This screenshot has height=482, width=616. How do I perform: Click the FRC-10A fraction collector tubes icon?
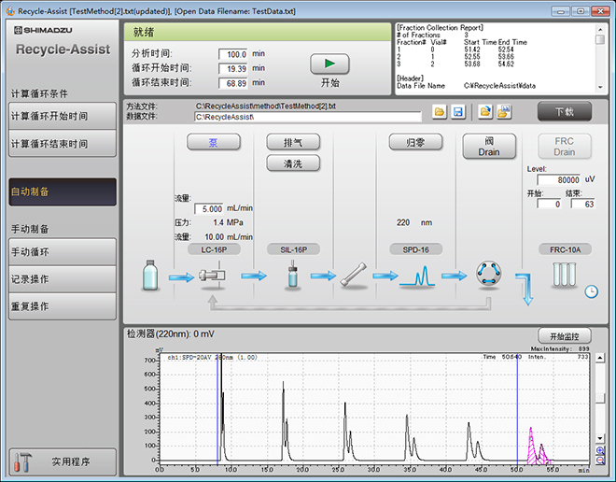click(563, 275)
